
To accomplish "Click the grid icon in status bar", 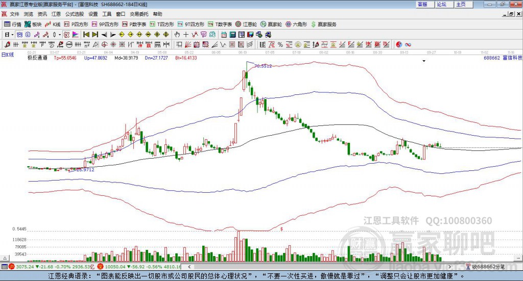I will tap(4, 267).
